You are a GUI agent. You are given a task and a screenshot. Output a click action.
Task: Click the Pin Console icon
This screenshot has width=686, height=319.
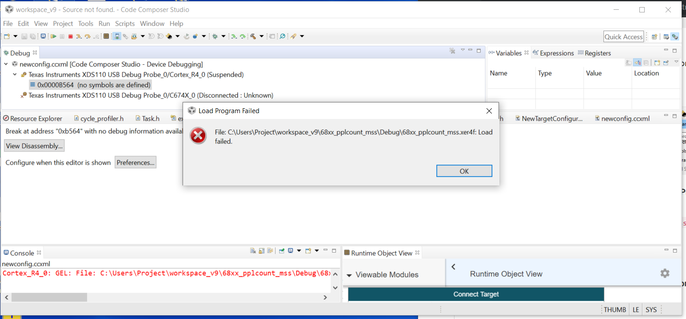tap(281, 251)
